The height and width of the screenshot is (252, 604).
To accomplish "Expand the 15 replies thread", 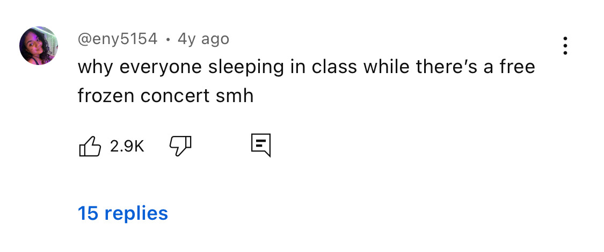I will coord(123,213).
